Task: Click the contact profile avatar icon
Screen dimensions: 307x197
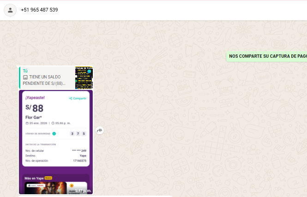Action: (x=10, y=10)
